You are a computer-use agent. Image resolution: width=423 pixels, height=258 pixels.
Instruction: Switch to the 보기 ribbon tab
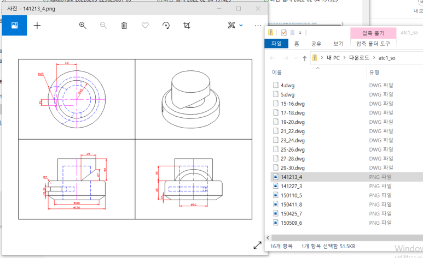(338, 44)
